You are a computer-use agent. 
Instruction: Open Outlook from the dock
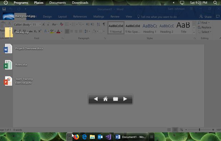pos(100,137)
